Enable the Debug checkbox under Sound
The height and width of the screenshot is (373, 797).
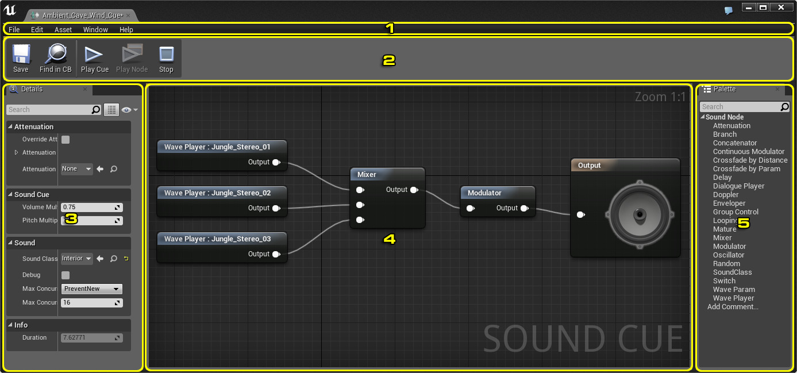[66, 275]
